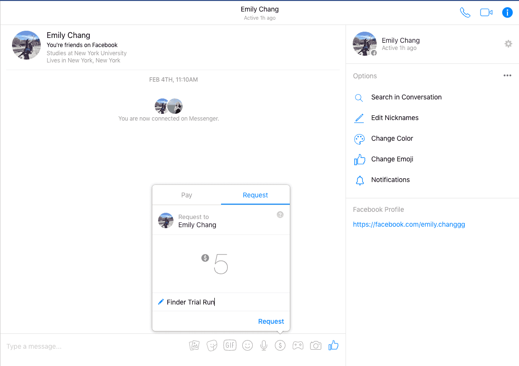Submit the money request with Request button

[271, 321]
